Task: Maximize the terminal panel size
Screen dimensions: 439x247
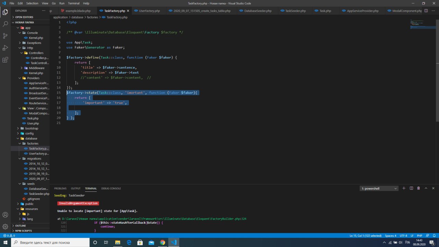Action: [426, 188]
